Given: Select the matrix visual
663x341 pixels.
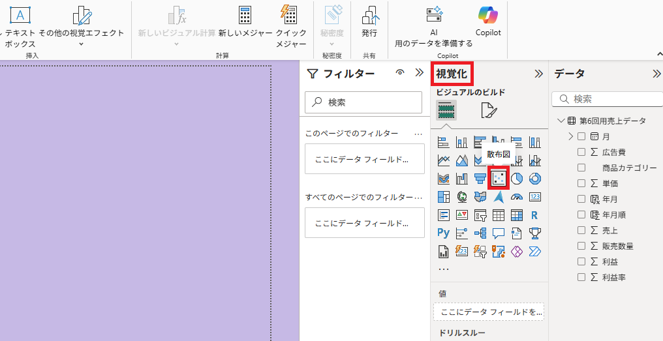Looking at the screenshot, I should click(516, 215).
